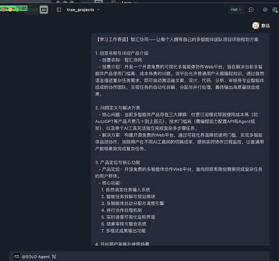Click heading 2. 问题定义与解决方案

[x=118, y=108]
